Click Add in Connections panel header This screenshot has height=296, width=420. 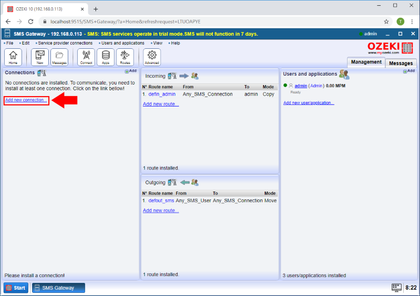[x=131, y=71]
